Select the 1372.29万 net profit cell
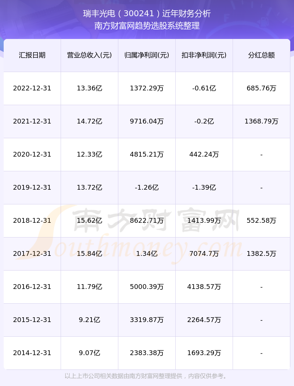This screenshot has width=294, height=386. (x=147, y=88)
